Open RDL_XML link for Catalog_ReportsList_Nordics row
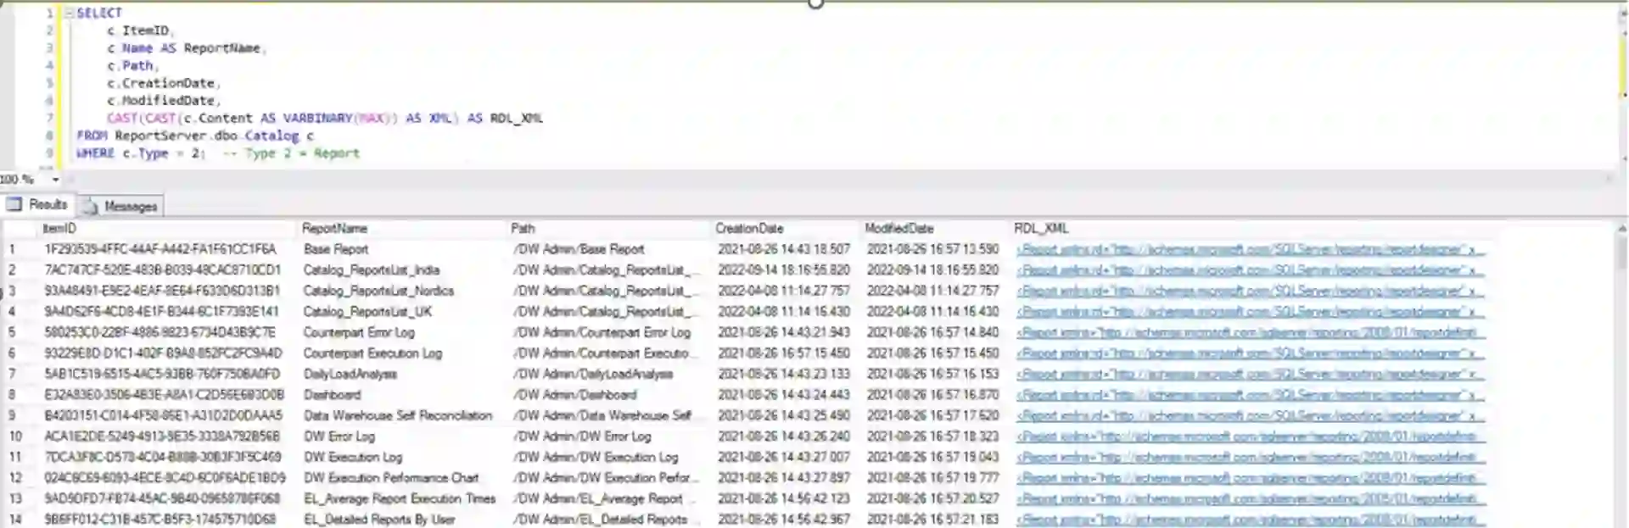 (x=1250, y=292)
